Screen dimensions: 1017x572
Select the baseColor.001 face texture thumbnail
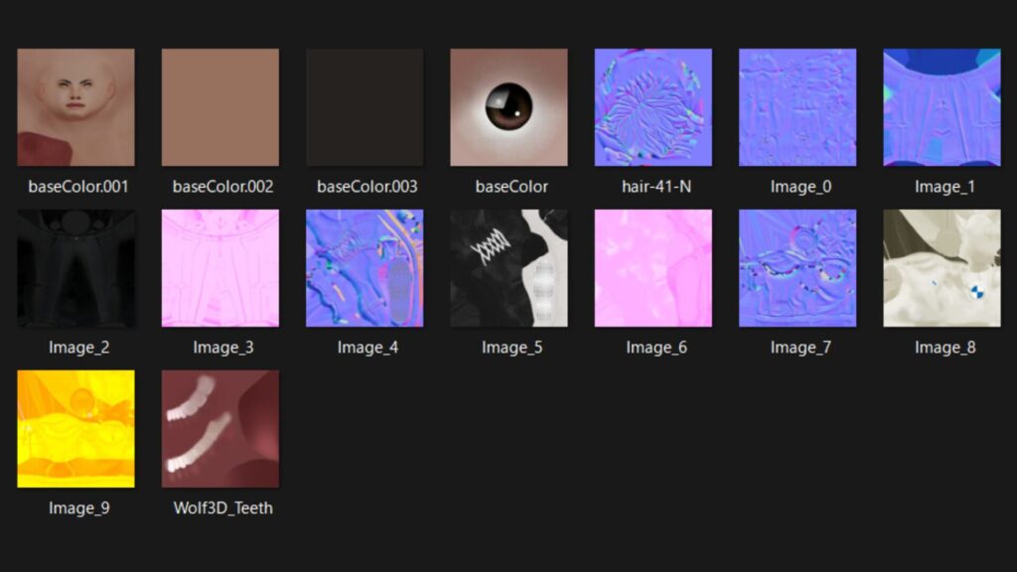(x=75, y=107)
